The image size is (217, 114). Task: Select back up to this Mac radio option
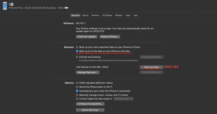[x=77, y=51]
